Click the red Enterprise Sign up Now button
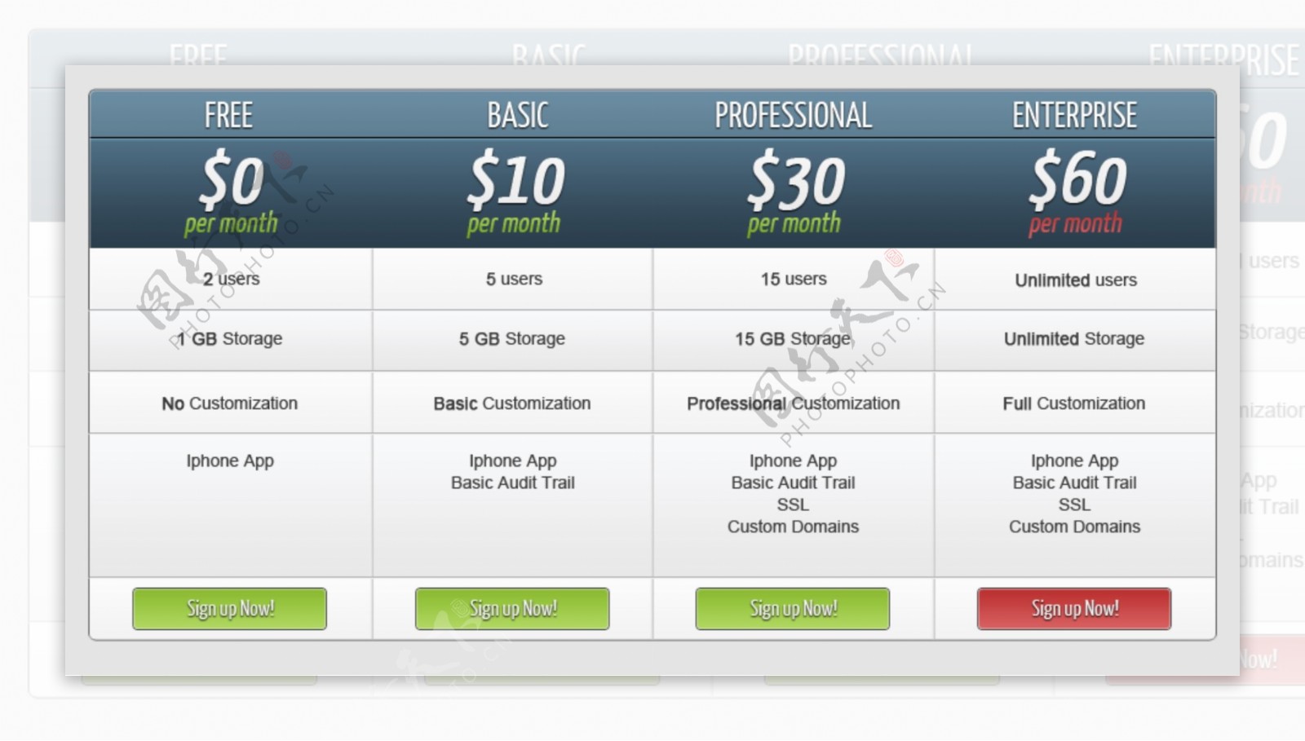Viewport: 1305px width, 741px height. click(1074, 609)
